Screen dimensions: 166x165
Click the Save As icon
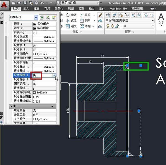31,3
